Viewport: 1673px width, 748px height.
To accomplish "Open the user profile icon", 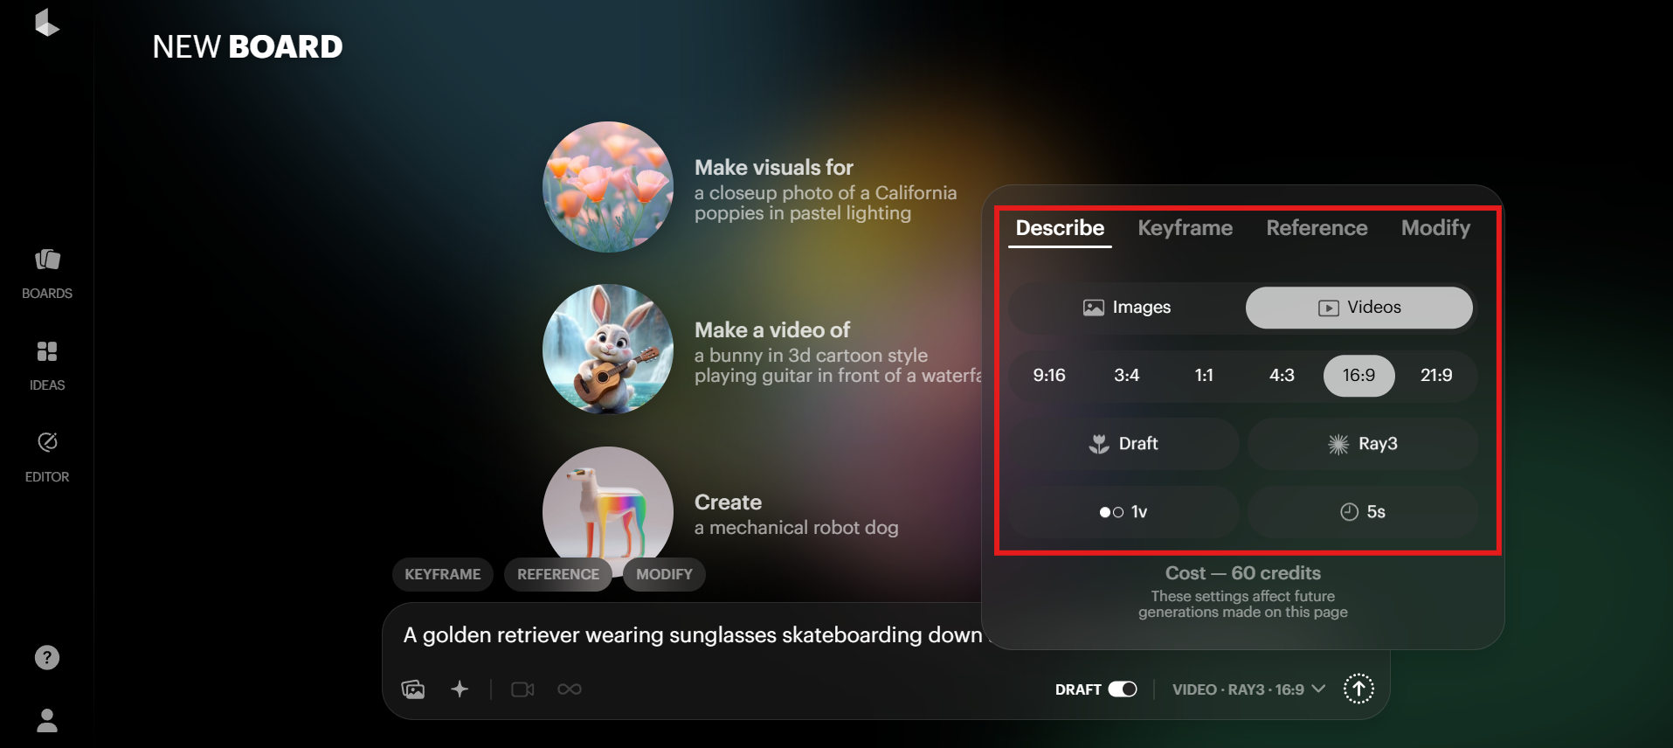I will (47, 720).
